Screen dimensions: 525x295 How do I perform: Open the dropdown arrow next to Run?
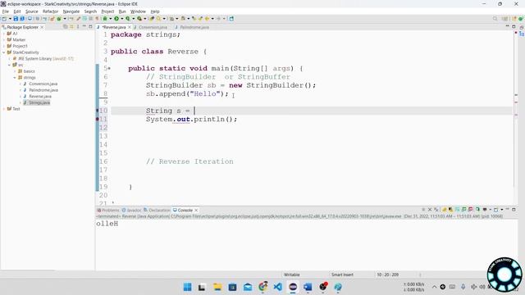(122, 19)
